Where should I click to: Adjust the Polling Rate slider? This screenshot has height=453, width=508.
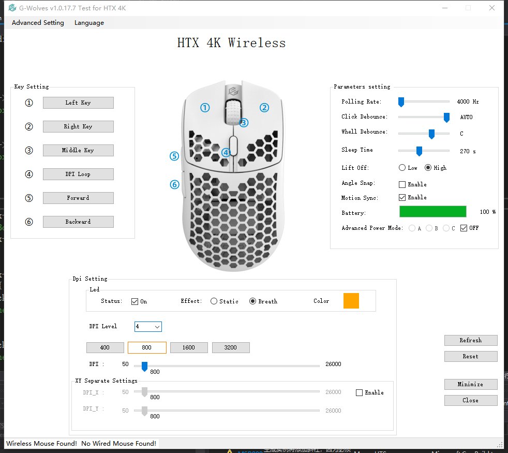click(401, 102)
